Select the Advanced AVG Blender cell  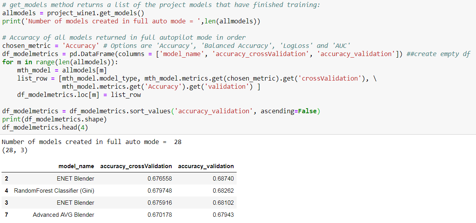[63, 215]
